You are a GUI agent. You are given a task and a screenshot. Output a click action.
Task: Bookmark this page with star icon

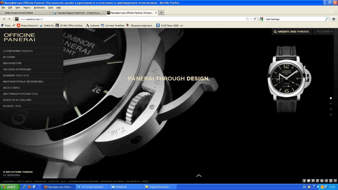click(247, 19)
